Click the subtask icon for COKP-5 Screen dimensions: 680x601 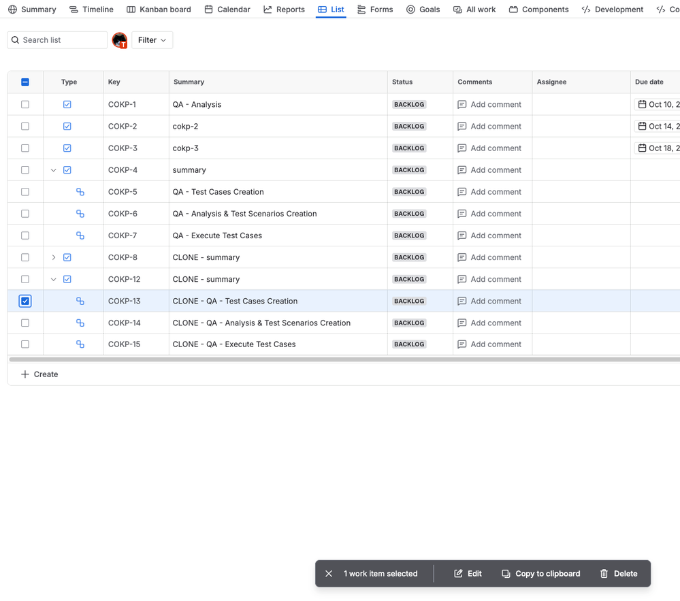[x=80, y=192]
